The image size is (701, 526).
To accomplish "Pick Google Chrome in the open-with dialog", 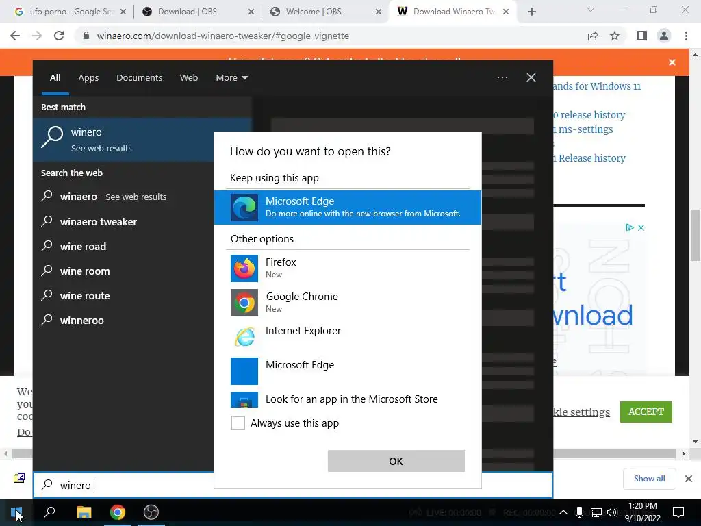I will pos(347,302).
